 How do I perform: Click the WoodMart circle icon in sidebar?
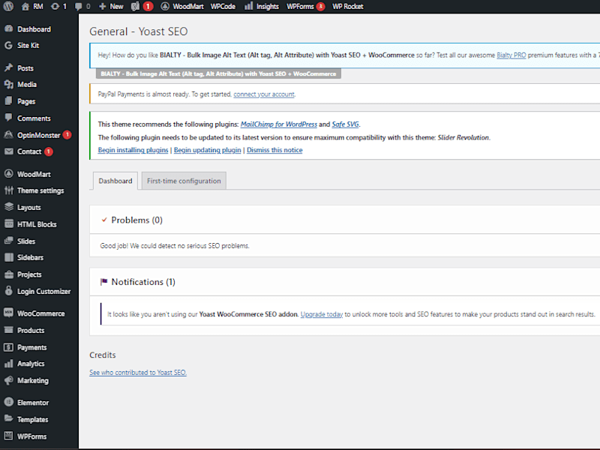(9, 174)
